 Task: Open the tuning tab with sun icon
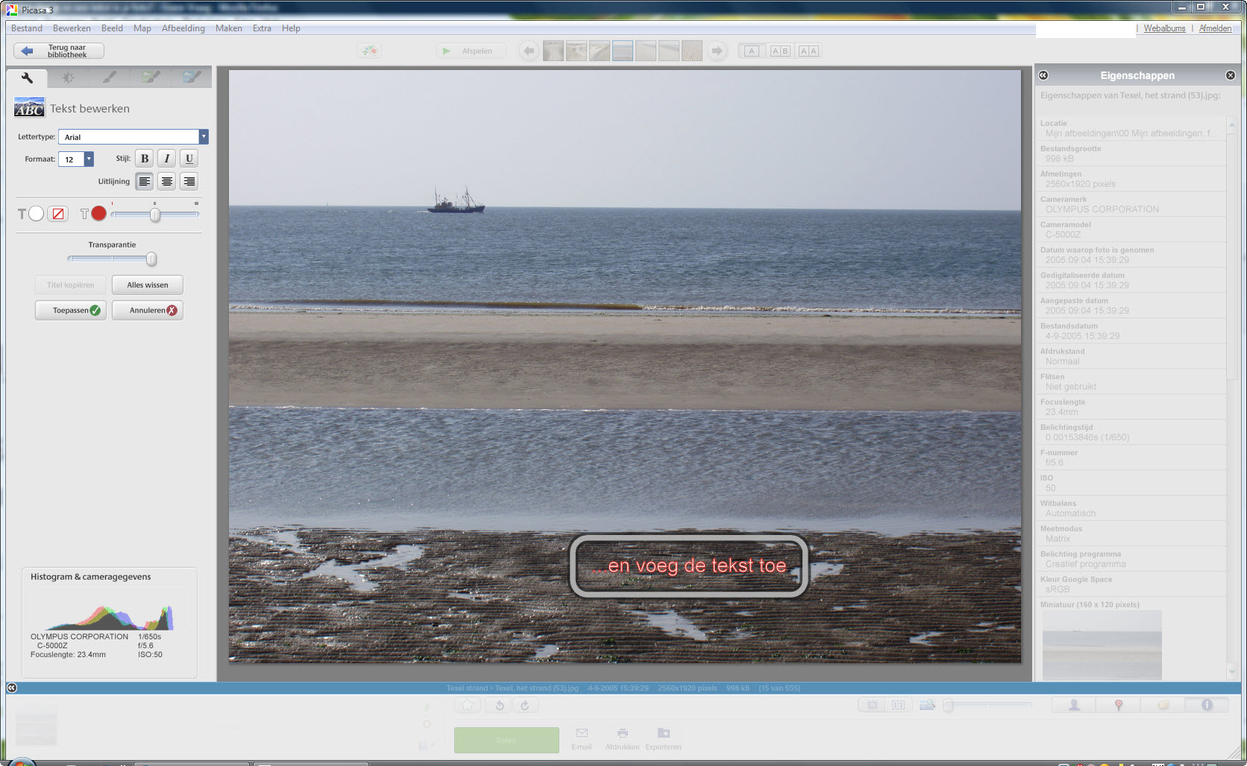click(x=68, y=77)
